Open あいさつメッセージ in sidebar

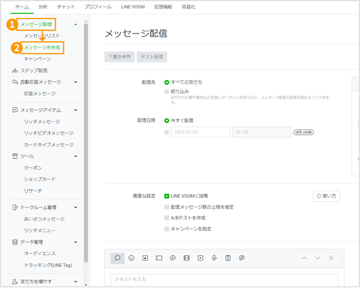click(x=44, y=219)
